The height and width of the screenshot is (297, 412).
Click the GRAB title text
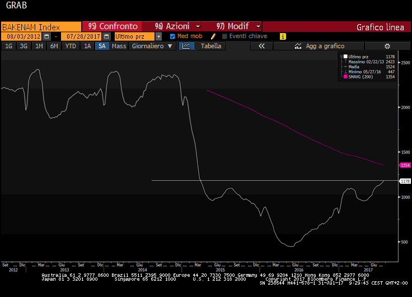[x=16, y=5]
